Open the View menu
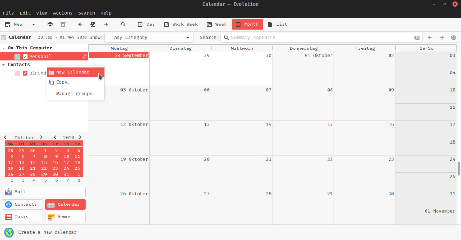 (42, 13)
